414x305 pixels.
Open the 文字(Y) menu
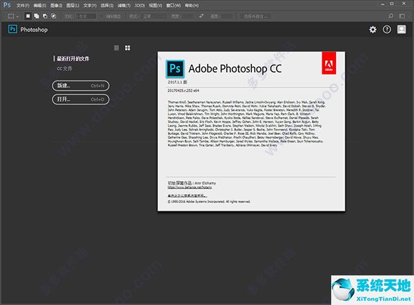tap(90, 6)
